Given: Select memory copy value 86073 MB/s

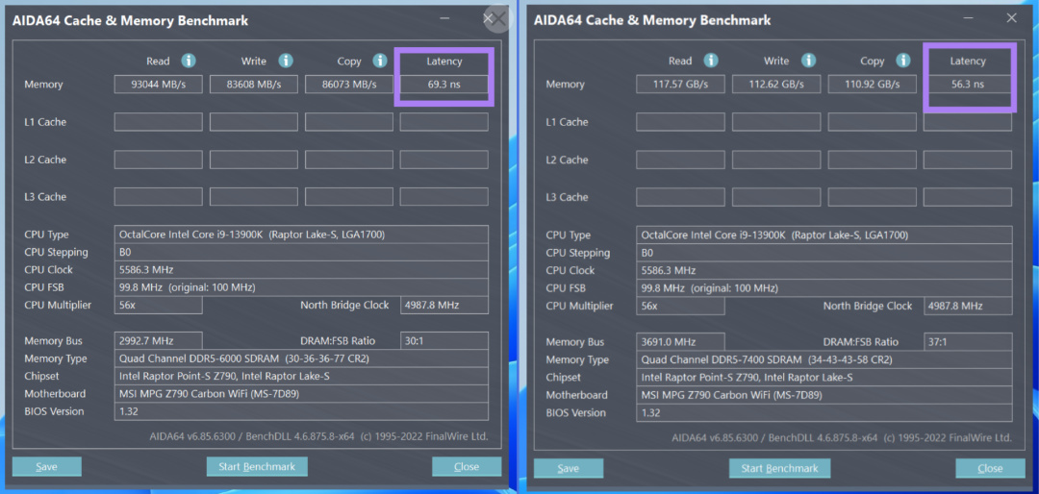Looking at the screenshot, I should pos(348,85).
